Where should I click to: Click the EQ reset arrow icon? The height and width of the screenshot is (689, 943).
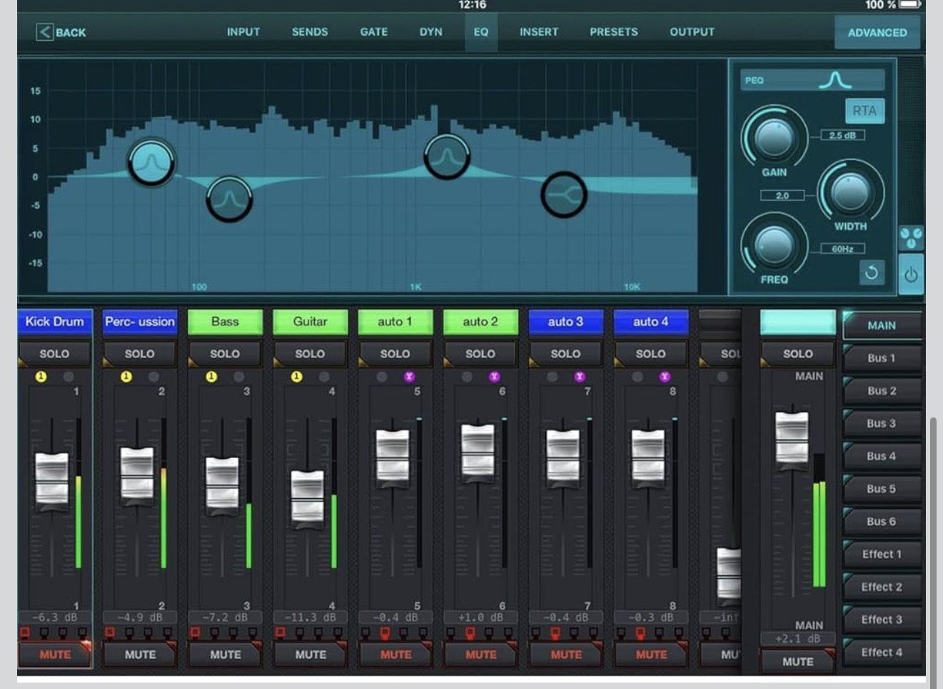point(871,272)
